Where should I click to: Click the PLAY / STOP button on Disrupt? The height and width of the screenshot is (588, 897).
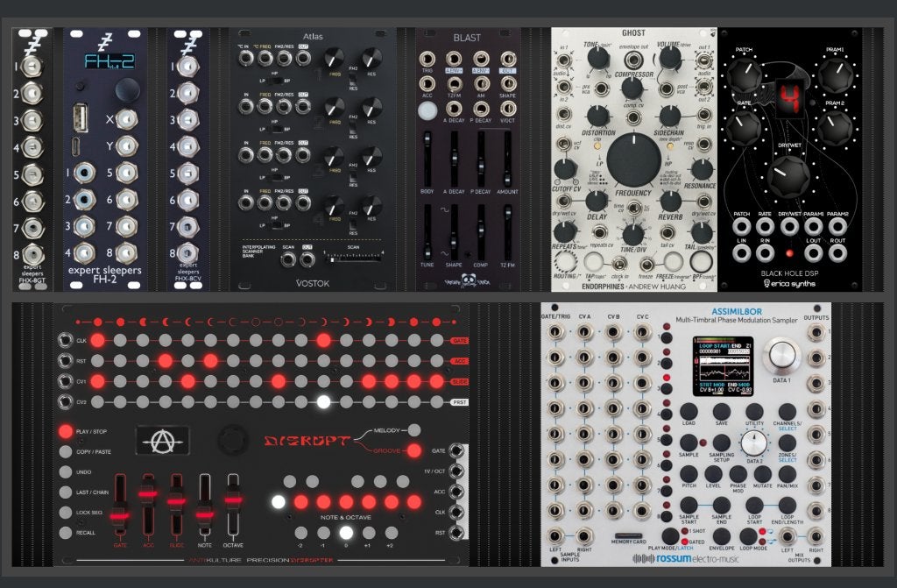click(x=66, y=431)
